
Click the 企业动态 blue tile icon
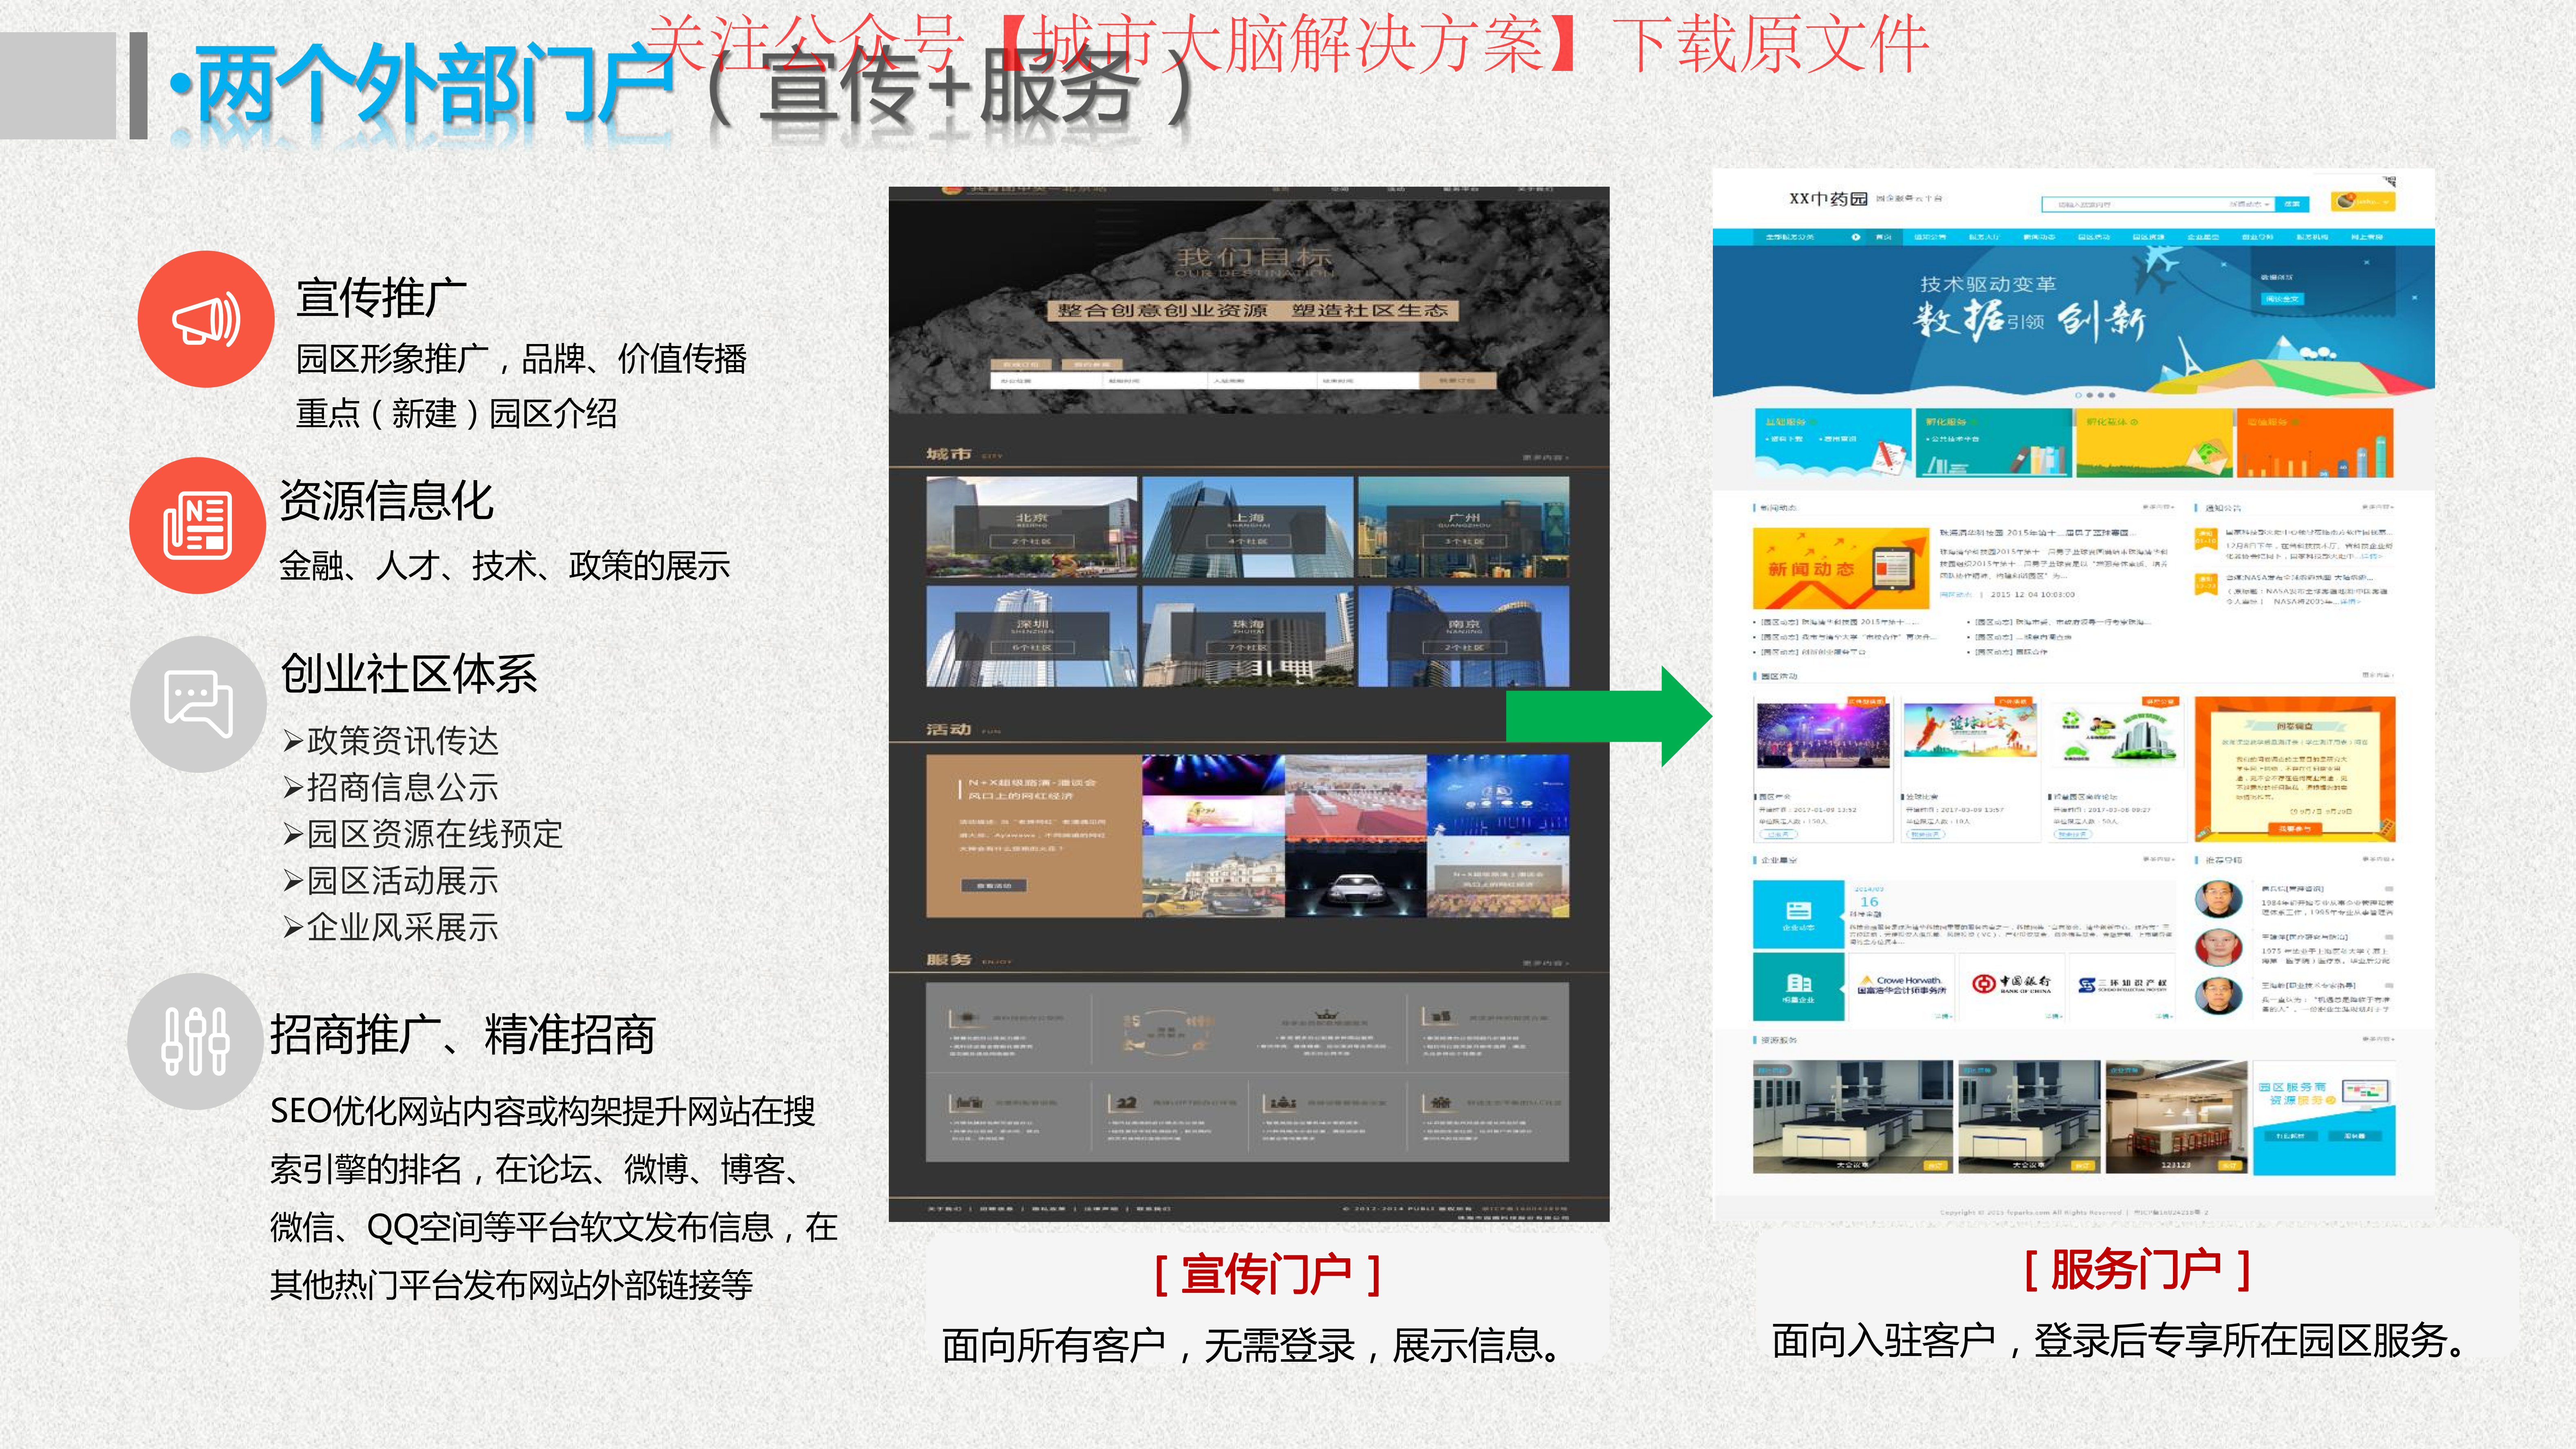pyautogui.click(x=1798, y=914)
